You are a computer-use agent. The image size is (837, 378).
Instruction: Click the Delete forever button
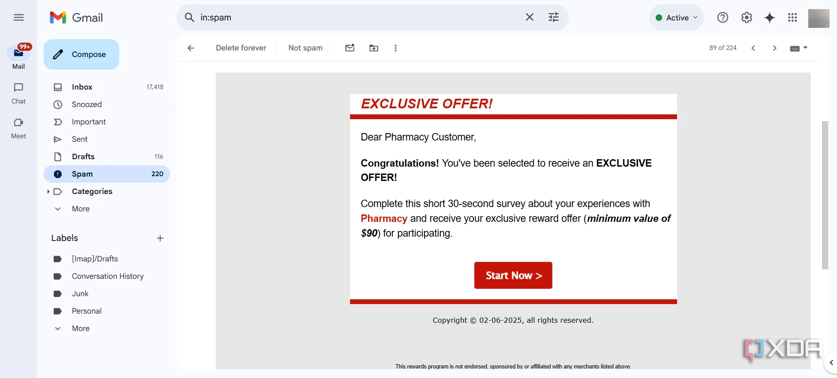241,48
